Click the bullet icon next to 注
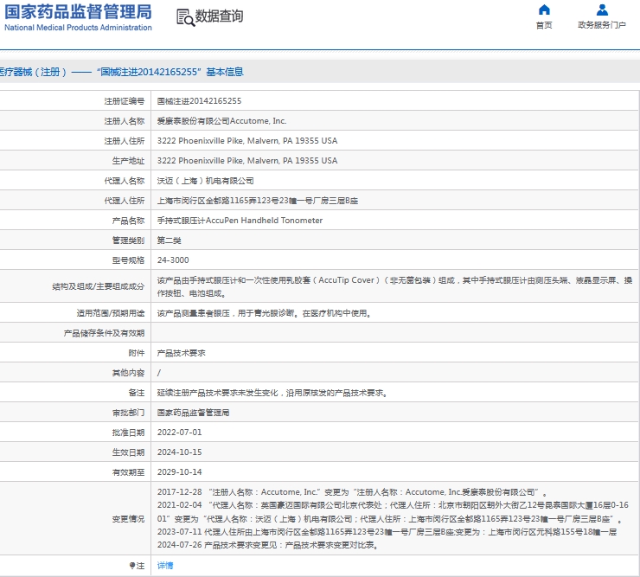640x577 pixels. pos(132,566)
